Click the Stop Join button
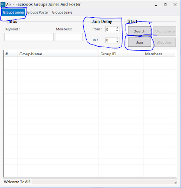The height and width of the screenshot is (188, 181). [164, 42]
